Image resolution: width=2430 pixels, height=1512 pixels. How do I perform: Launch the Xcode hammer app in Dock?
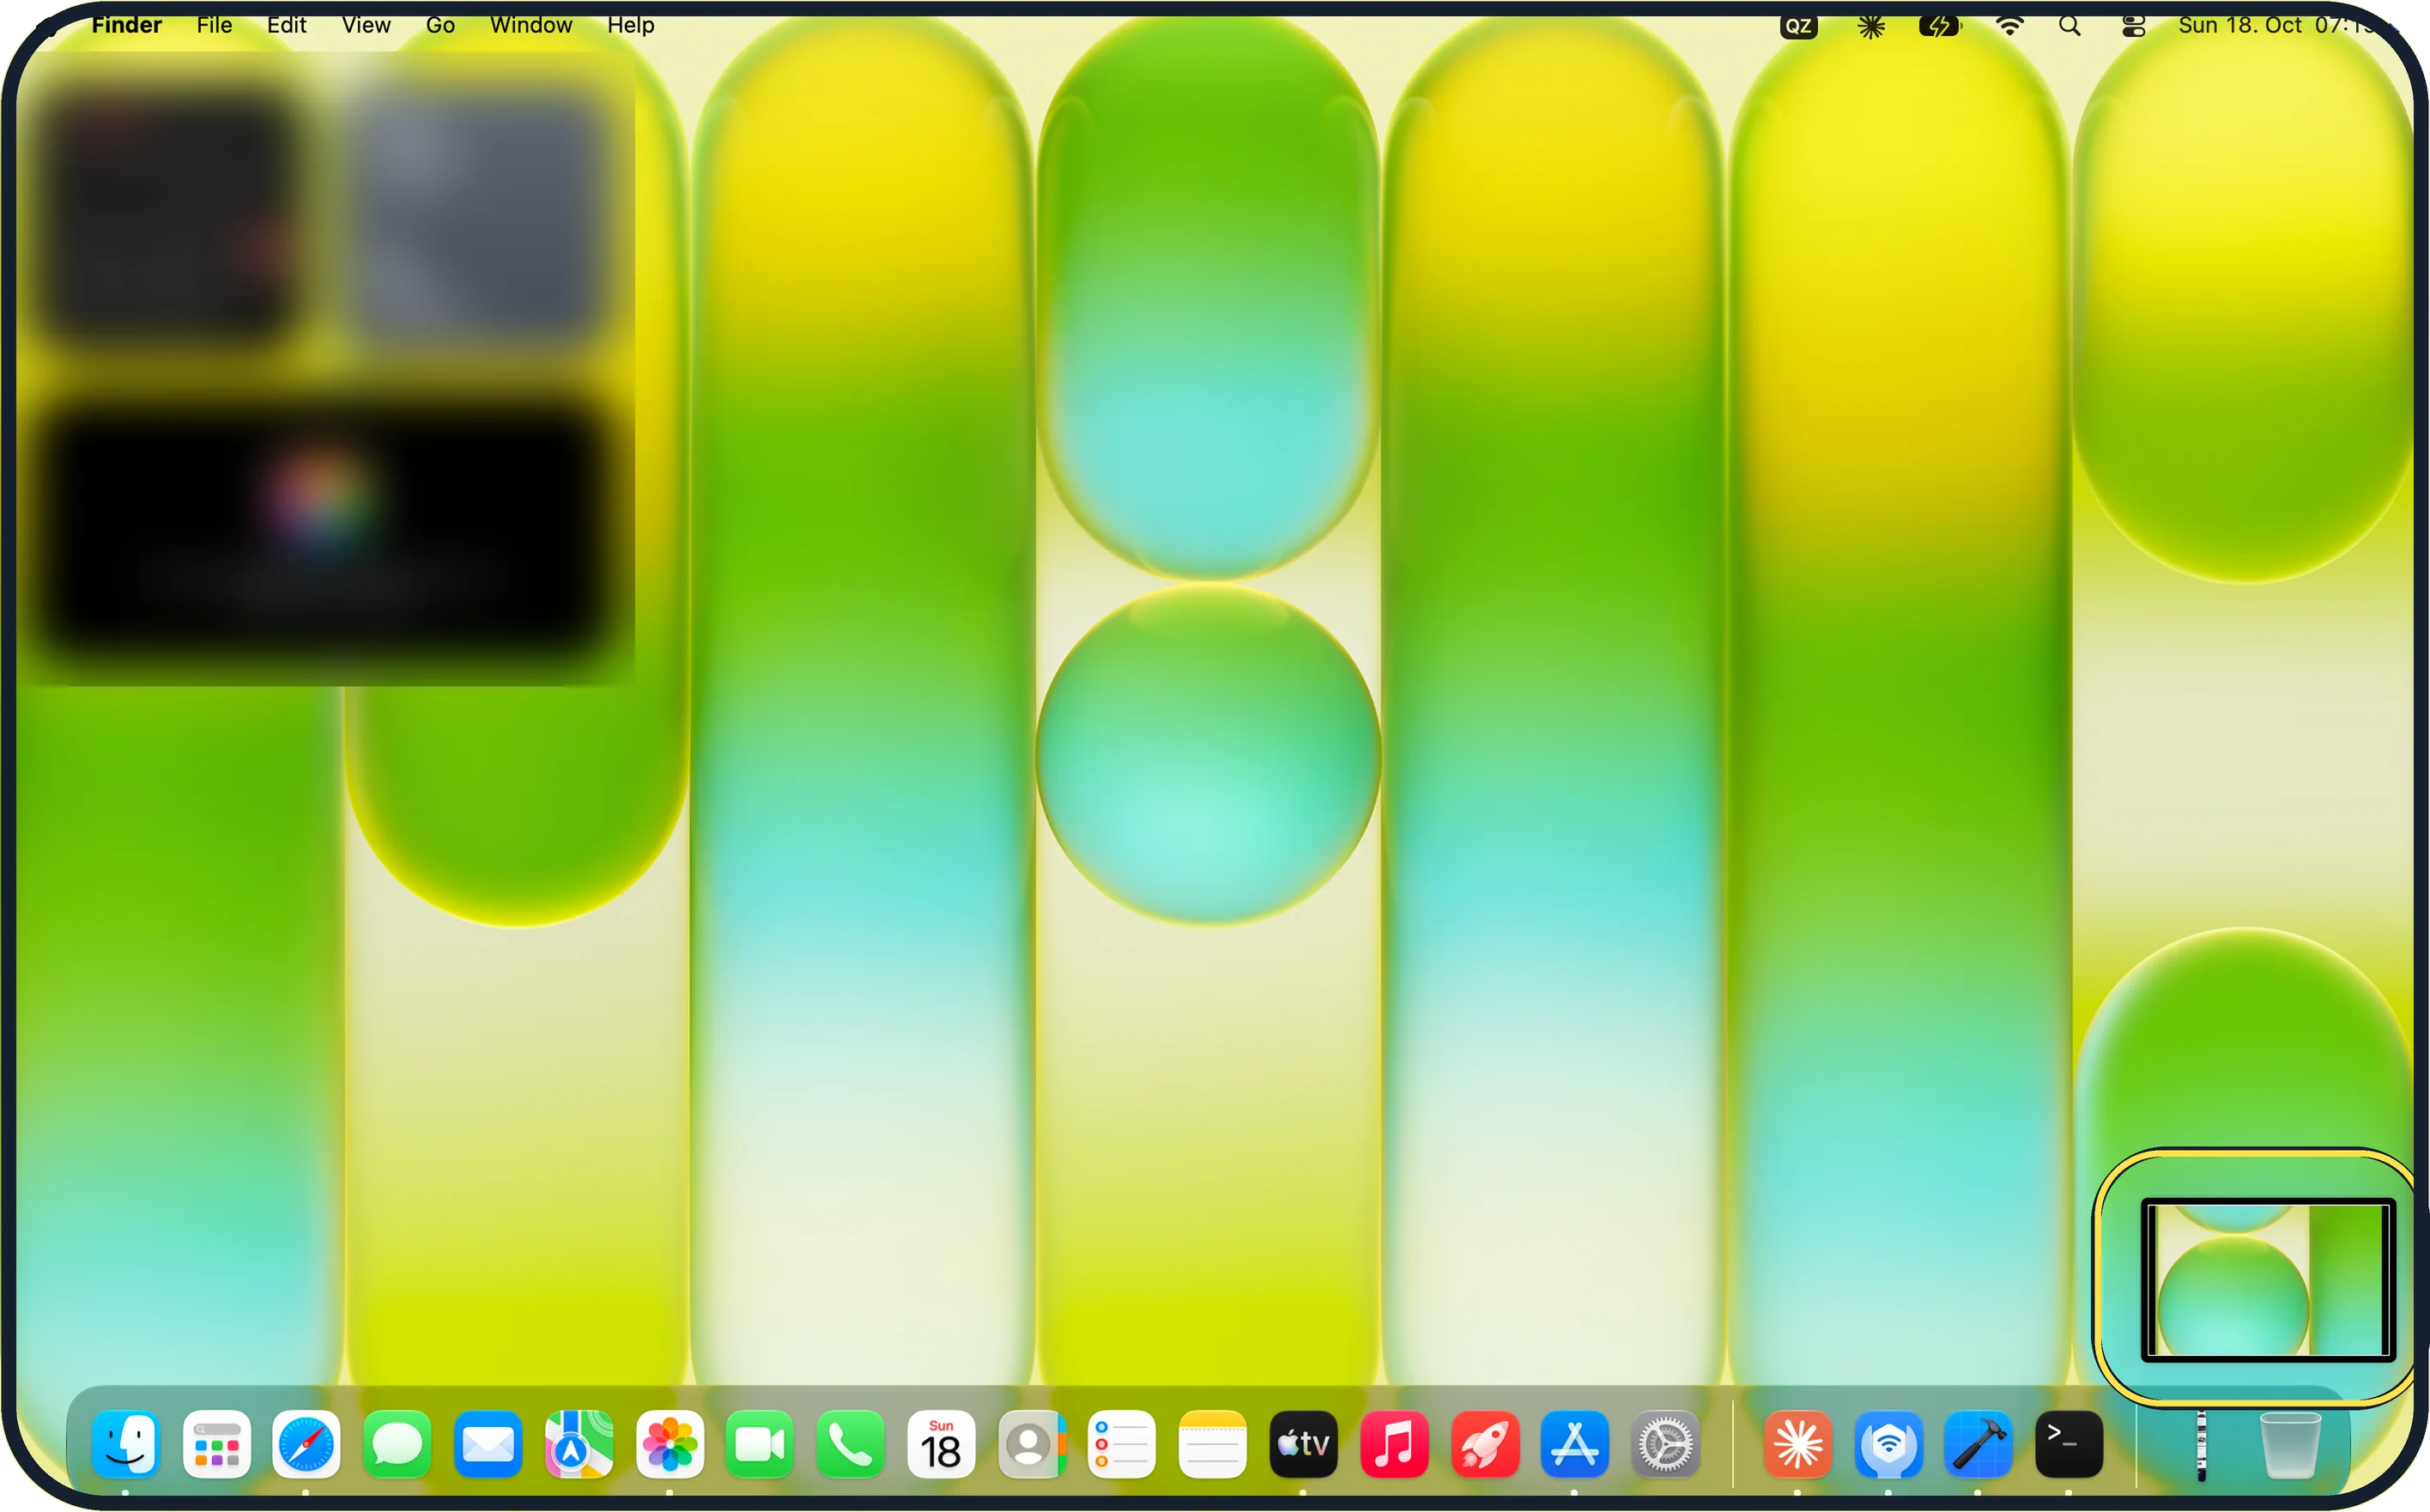(1979, 1444)
